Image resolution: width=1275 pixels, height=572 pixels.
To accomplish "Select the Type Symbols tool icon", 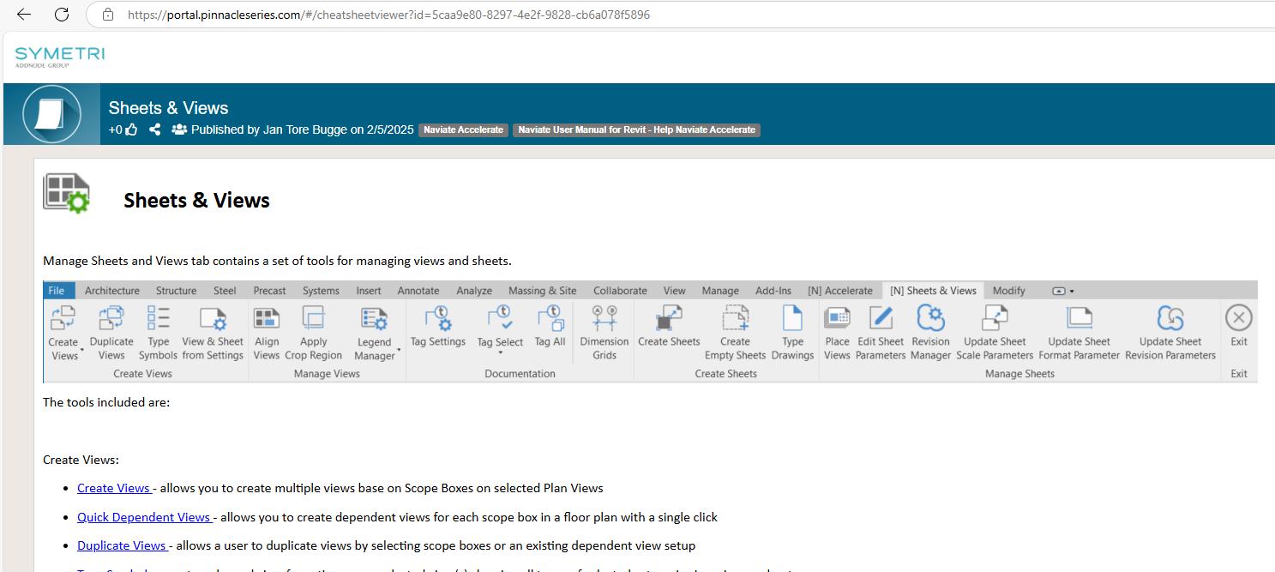I will [158, 319].
